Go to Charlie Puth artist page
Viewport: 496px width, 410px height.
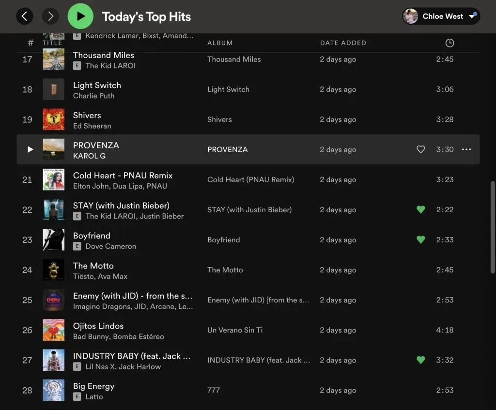coord(93,96)
